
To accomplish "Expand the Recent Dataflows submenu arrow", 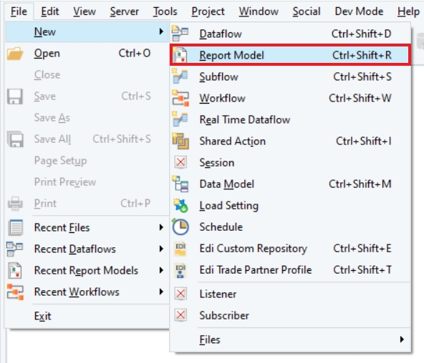I will click(161, 249).
